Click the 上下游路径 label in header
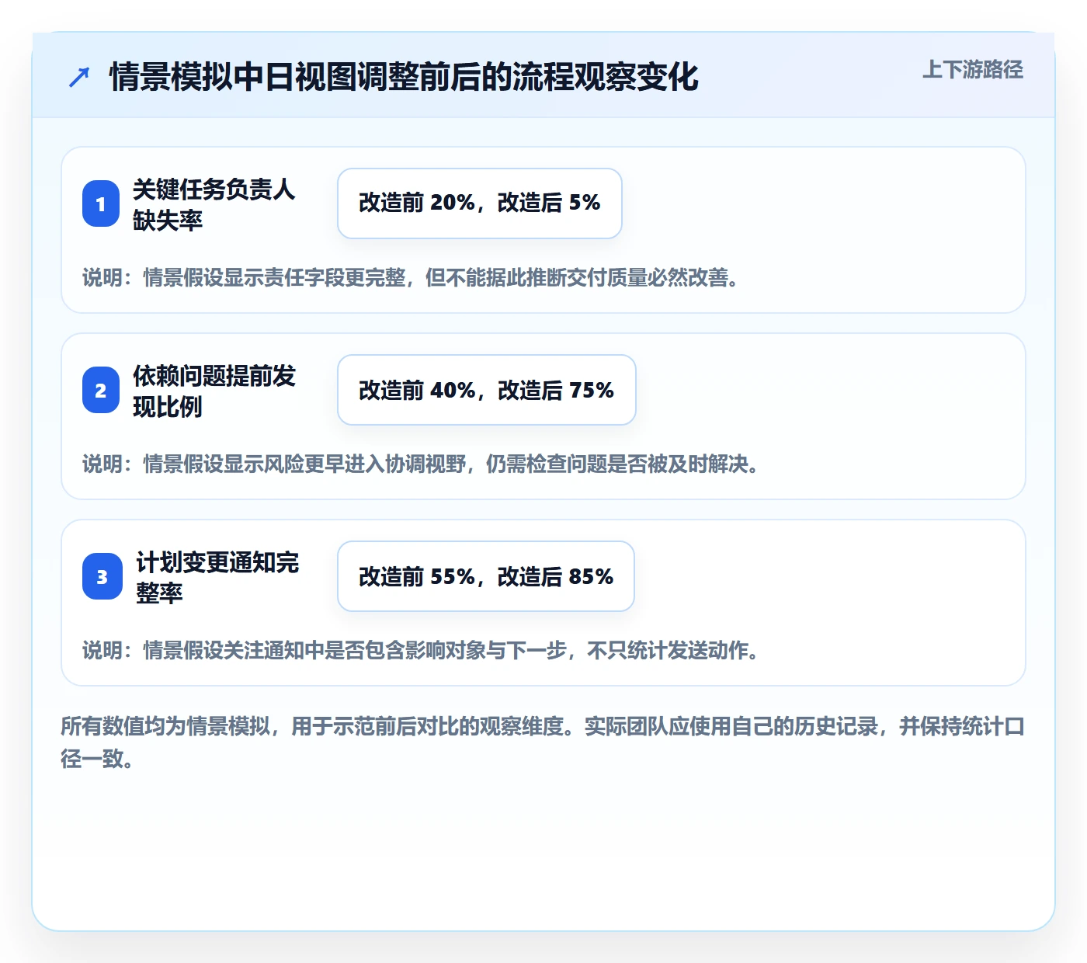 click(x=972, y=70)
